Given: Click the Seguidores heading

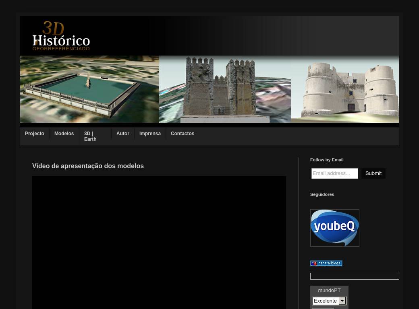Looking at the screenshot, I should click(x=322, y=194).
